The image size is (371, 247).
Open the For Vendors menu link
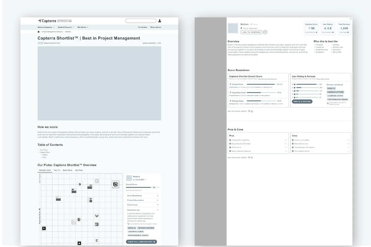(x=142, y=27)
